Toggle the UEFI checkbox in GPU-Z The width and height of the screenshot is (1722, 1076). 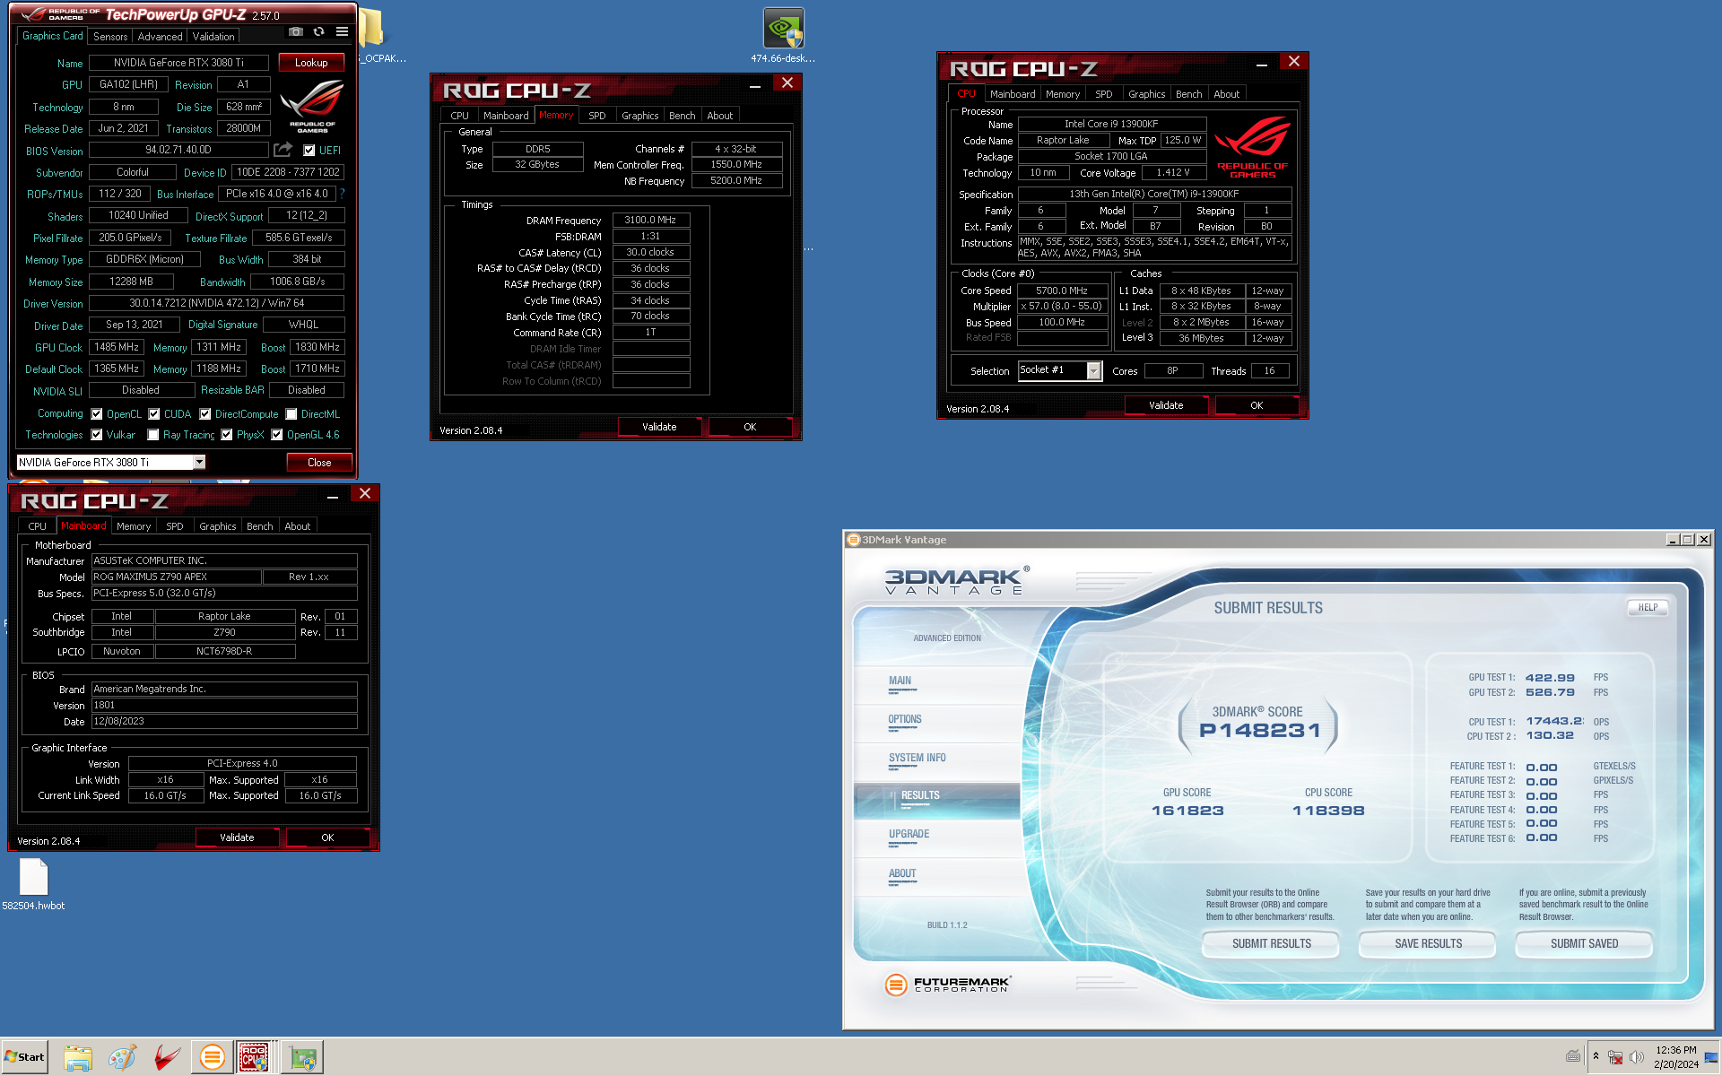pyautogui.click(x=309, y=151)
